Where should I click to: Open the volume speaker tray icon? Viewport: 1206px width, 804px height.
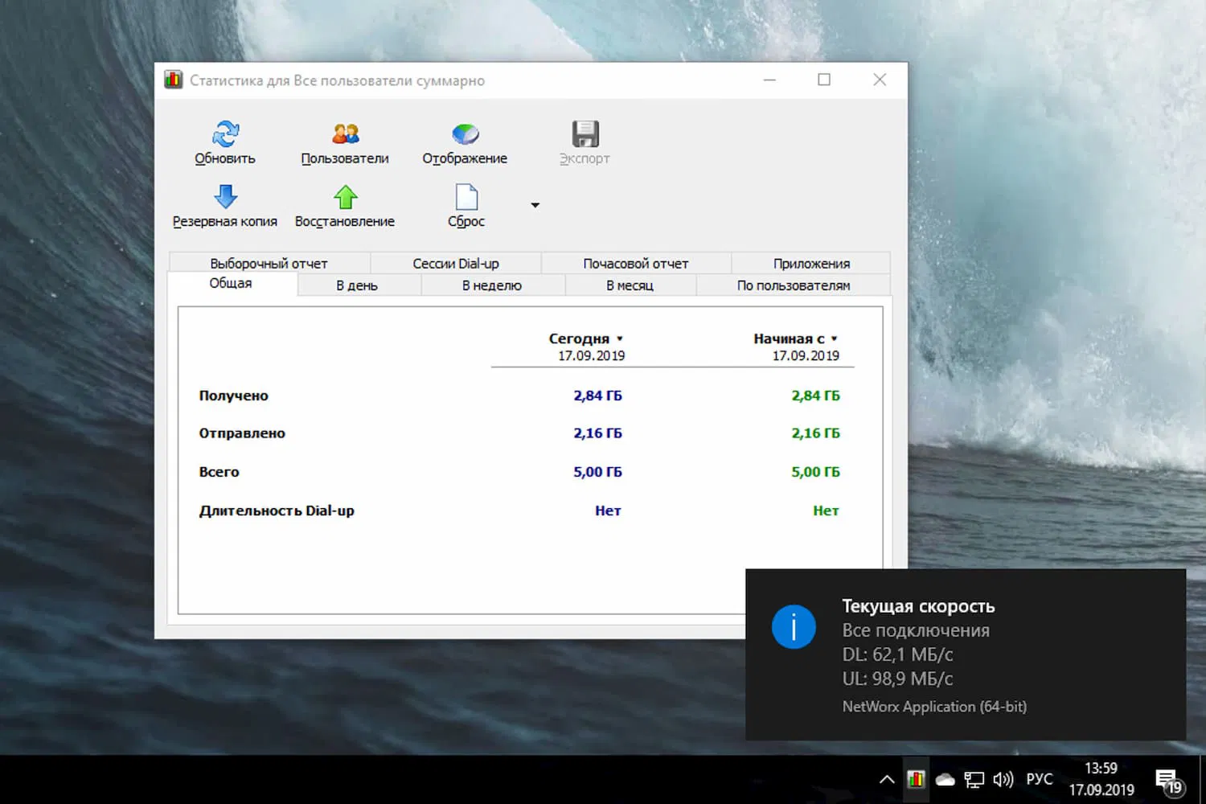coord(1003,779)
